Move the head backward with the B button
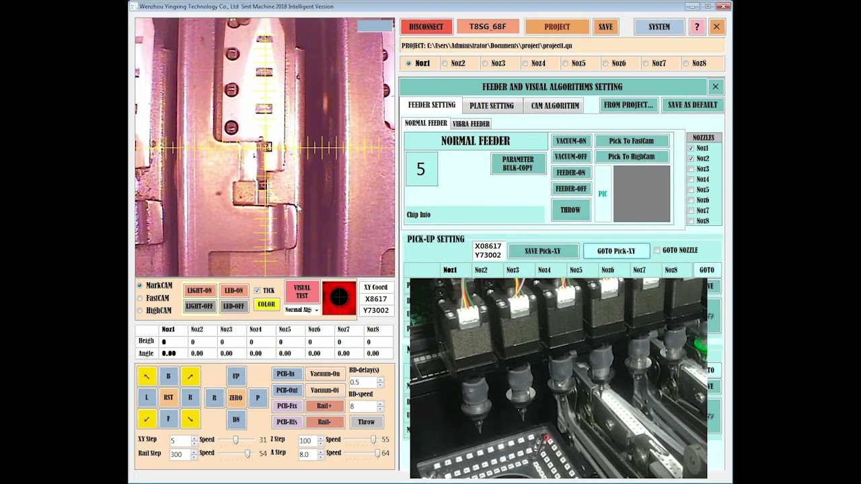The image size is (861, 484). click(169, 376)
